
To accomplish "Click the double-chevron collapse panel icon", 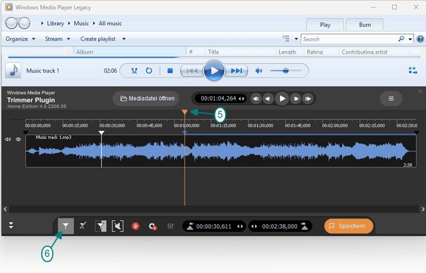I will [11, 225].
